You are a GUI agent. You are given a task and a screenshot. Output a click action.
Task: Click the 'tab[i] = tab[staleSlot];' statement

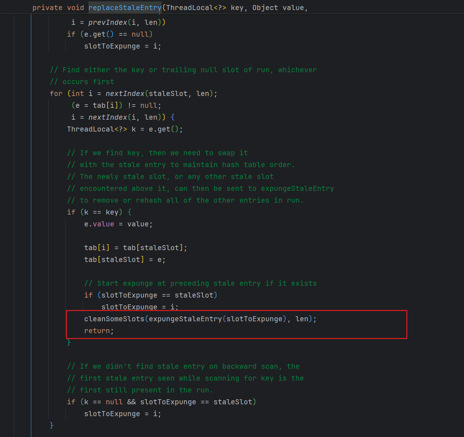[x=135, y=248]
